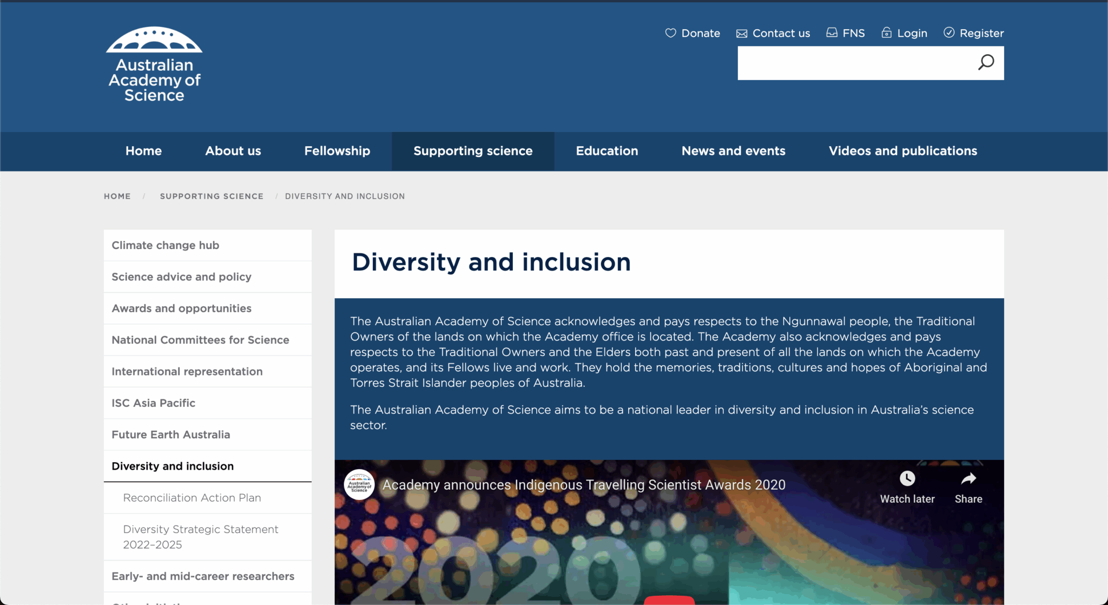Screen dimensions: 1108x605
Task: Click the Academy channel avatar on video
Action: click(x=359, y=484)
